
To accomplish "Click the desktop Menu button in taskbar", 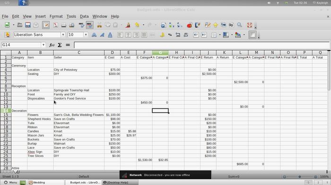I will click(x=10, y=182).
